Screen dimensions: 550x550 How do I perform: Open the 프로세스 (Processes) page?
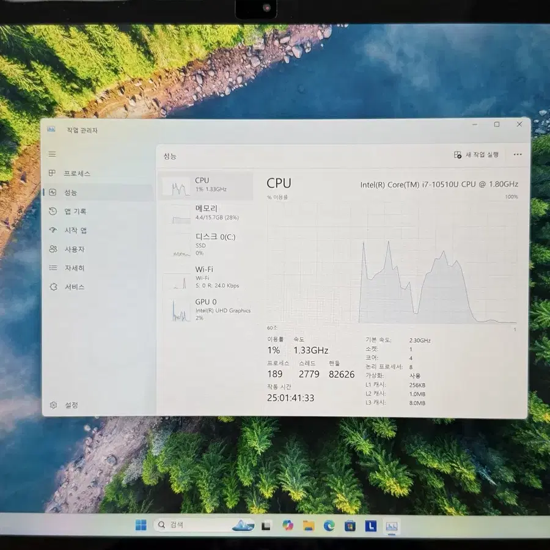98,174
